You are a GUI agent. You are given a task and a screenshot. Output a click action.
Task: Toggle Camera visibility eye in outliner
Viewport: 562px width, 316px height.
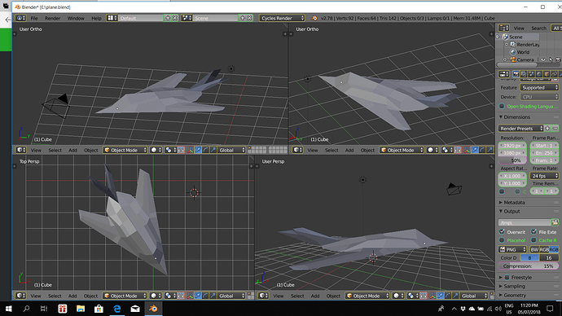coord(543,59)
